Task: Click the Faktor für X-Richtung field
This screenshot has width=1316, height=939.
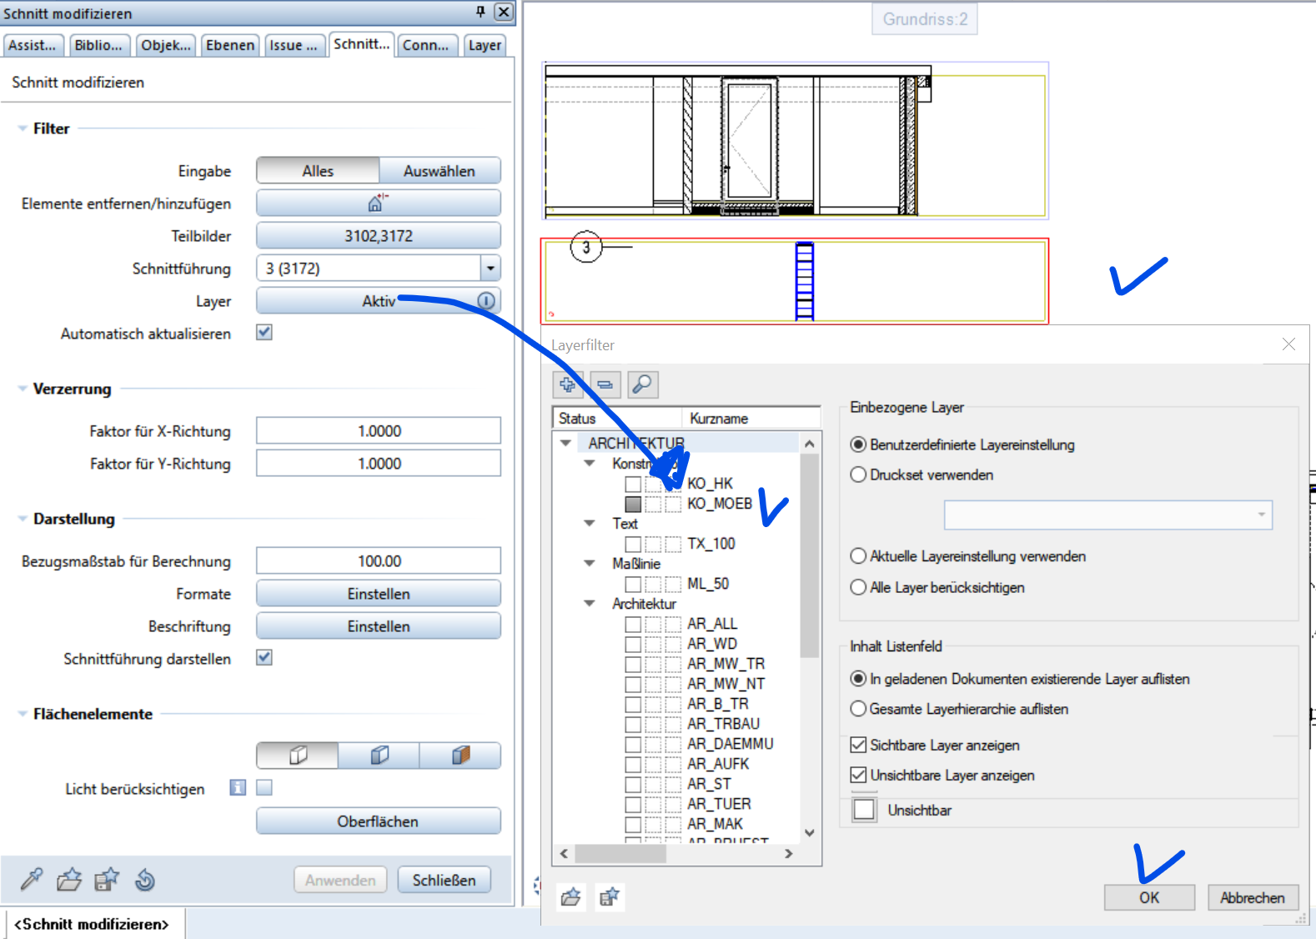Action: pos(379,431)
